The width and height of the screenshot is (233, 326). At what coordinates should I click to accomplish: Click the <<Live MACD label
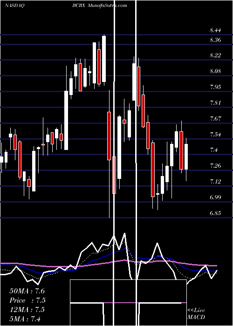pos(196,313)
